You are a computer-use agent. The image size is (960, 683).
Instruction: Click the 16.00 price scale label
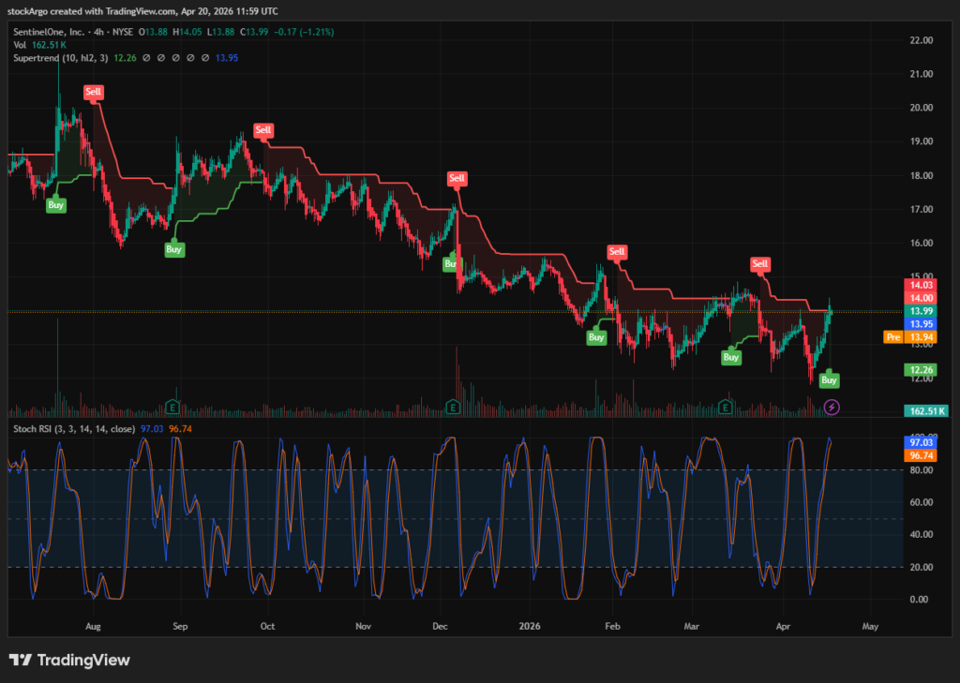click(x=922, y=243)
